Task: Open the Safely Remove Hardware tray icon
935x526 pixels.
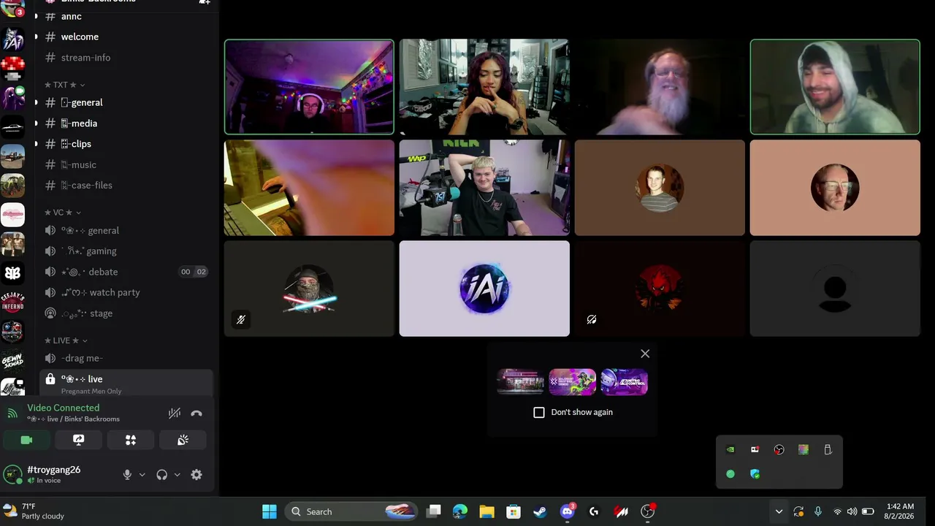Action: pyautogui.click(x=828, y=450)
